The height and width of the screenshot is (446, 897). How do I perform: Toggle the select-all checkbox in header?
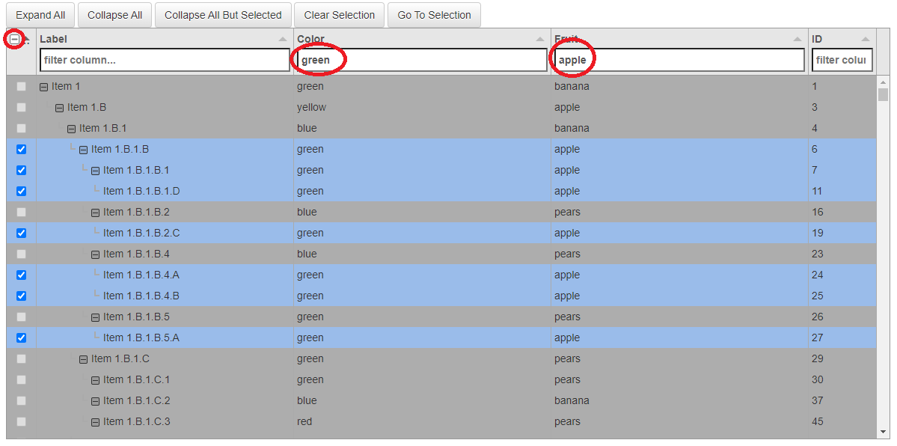coord(15,38)
